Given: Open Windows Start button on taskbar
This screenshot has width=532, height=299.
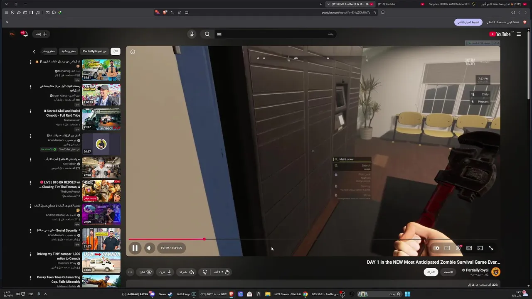Looking at the screenshot, I should (x=407, y=294).
